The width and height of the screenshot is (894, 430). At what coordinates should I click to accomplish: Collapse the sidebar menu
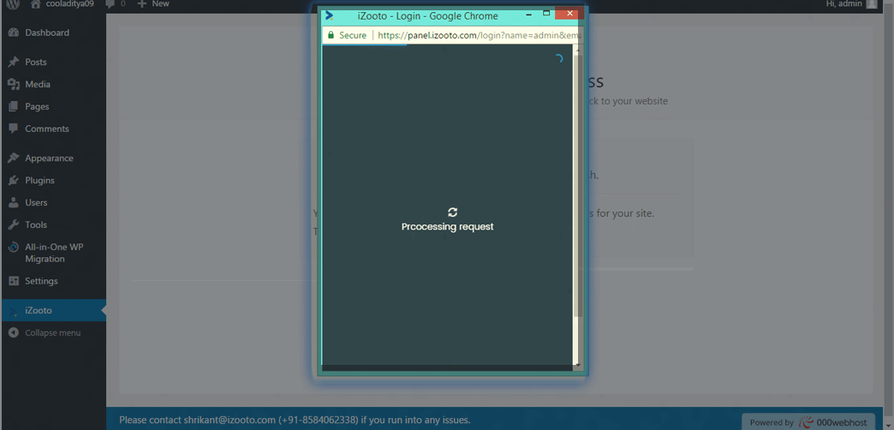coord(52,332)
